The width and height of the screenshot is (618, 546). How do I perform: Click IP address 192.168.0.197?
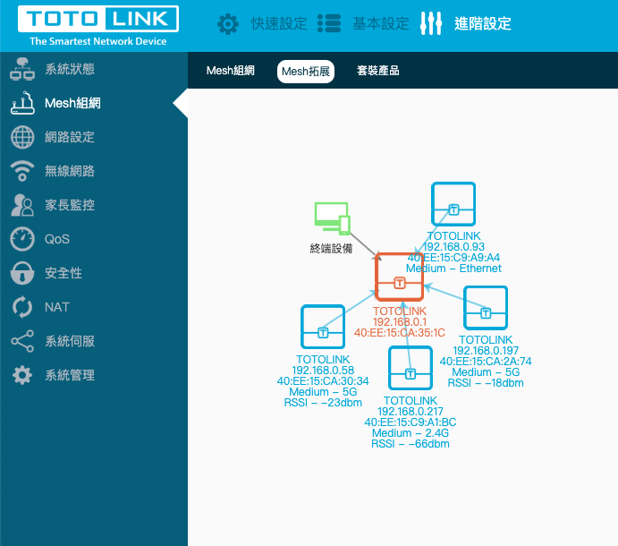pos(486,351)
